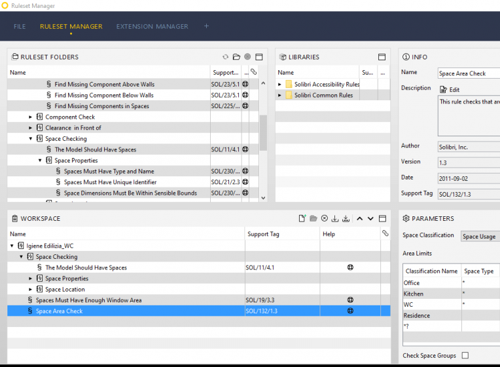
Task: Click the Version field showing 1.3
Action: (469, 163)
